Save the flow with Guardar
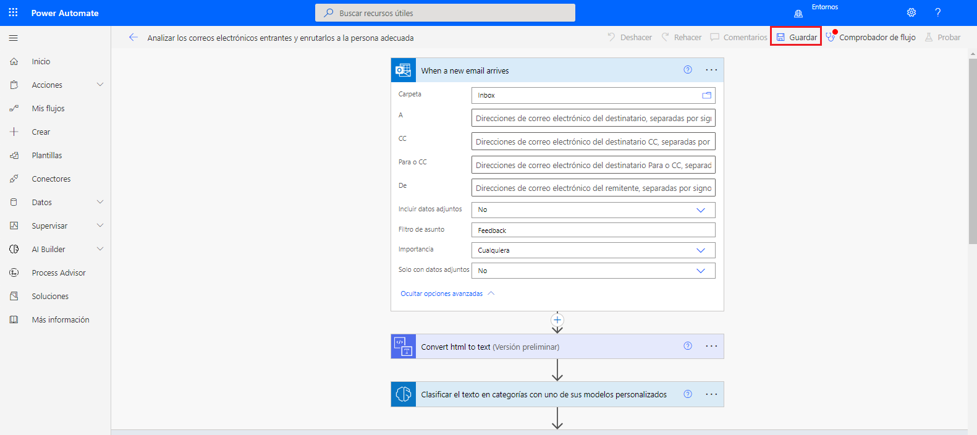 pos(796,37)
